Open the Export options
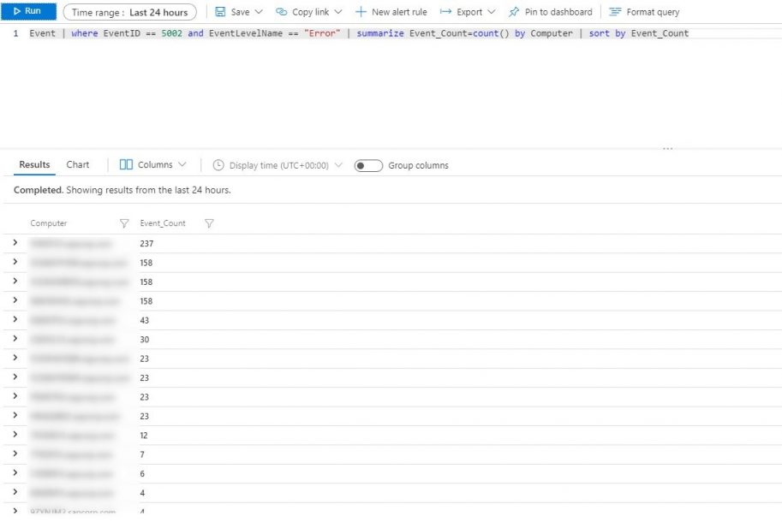782x522 pixels. (468, 12)
